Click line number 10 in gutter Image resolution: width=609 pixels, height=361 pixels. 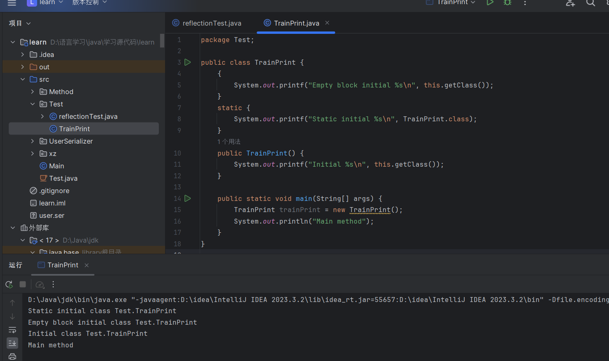[177, 153]
